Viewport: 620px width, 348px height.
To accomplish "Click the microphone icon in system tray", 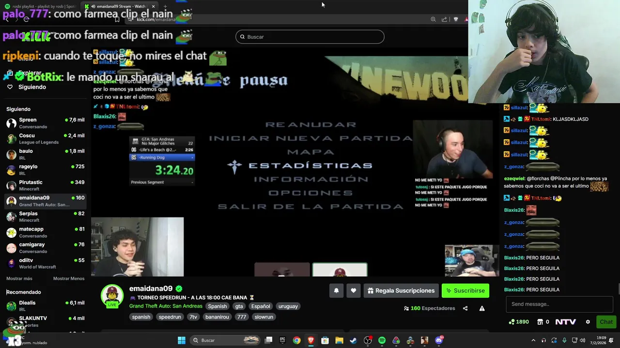I will (x=564, y=340).
